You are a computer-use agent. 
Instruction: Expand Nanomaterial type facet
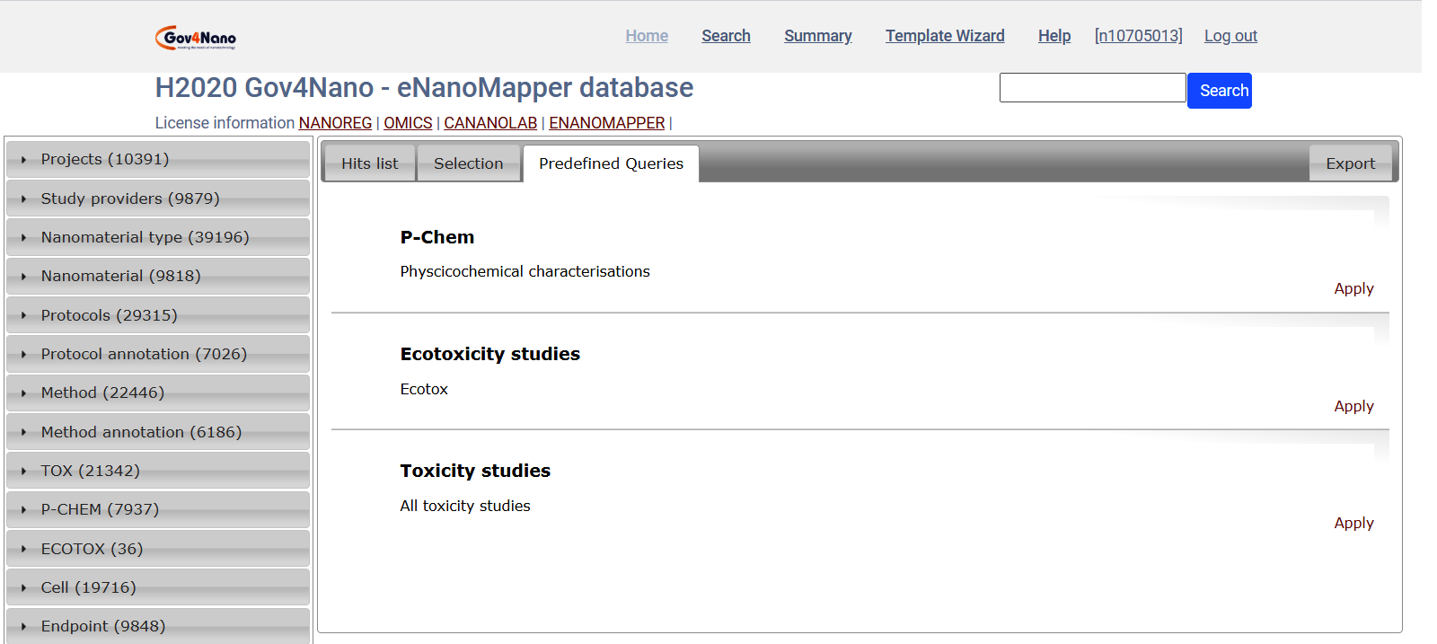145,237
